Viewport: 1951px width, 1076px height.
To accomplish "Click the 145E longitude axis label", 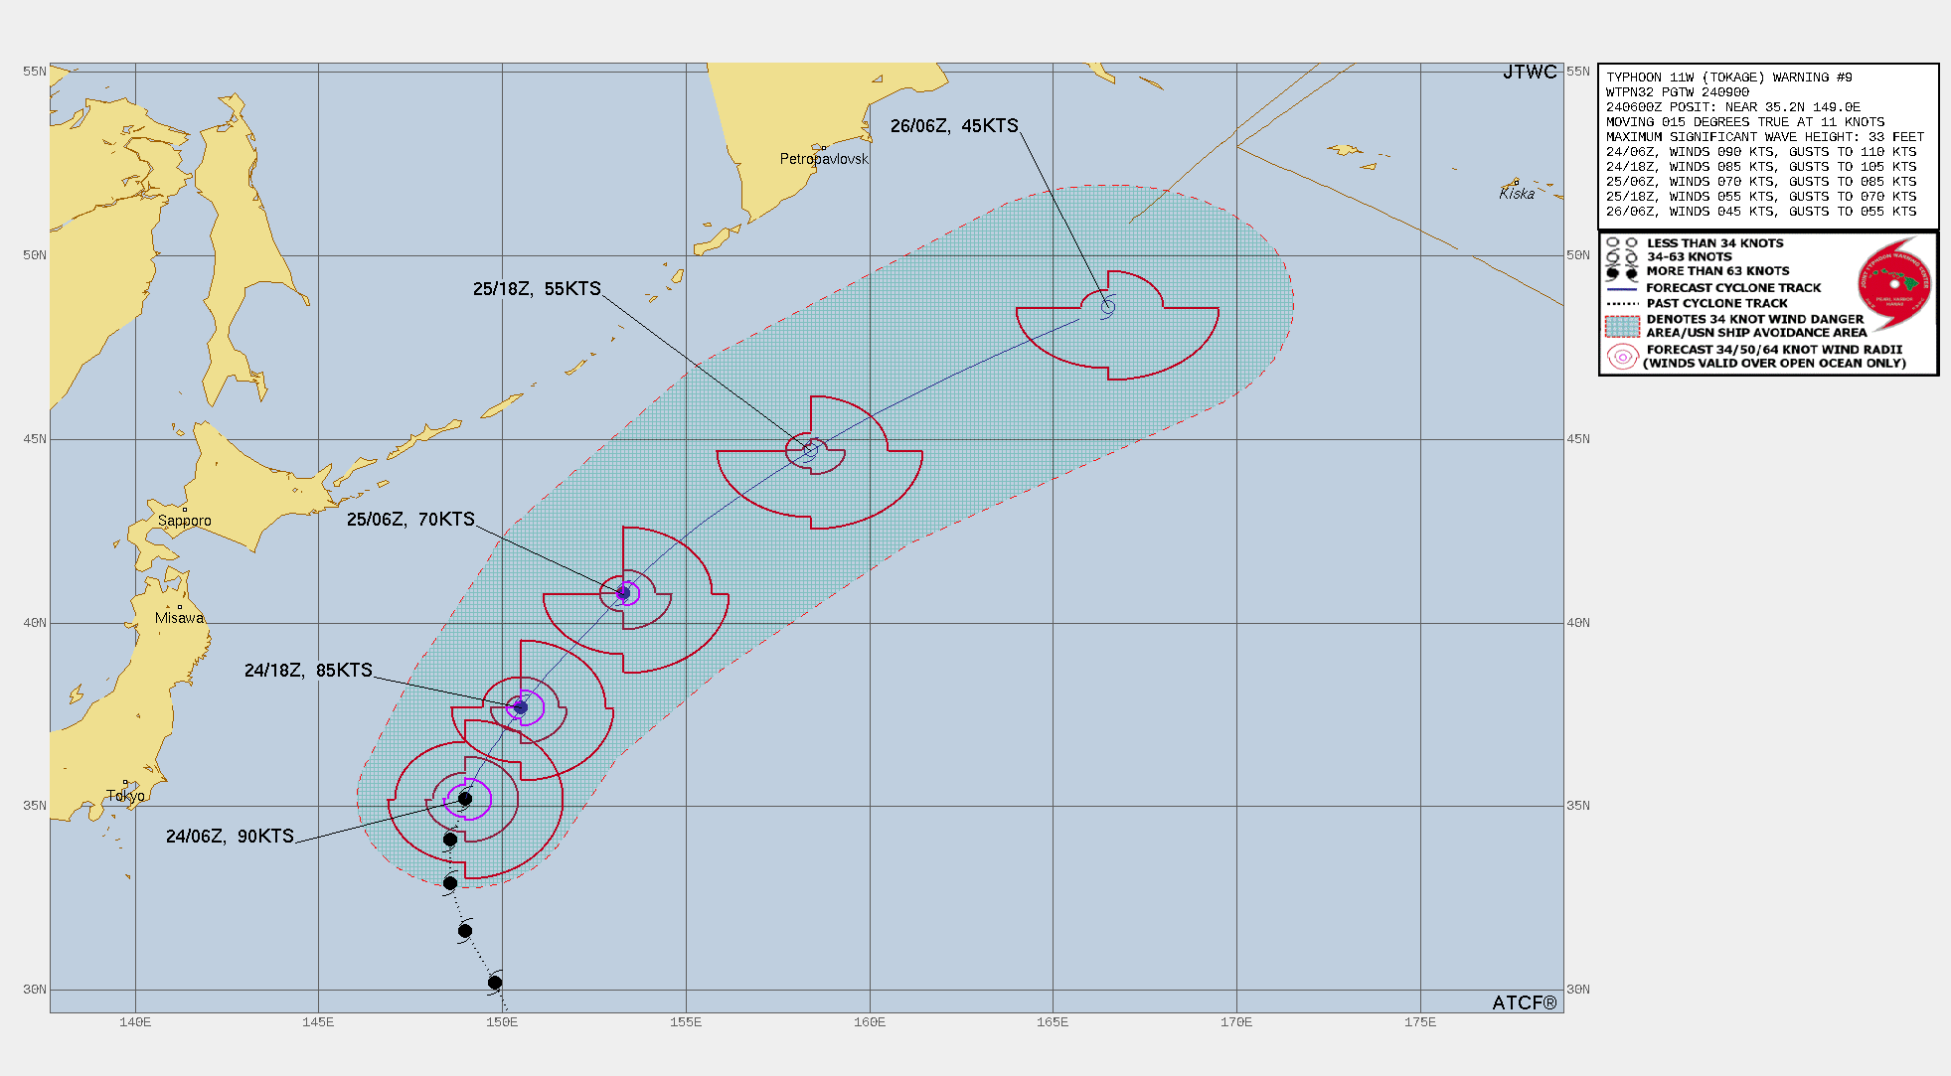I will (318, 1022).
